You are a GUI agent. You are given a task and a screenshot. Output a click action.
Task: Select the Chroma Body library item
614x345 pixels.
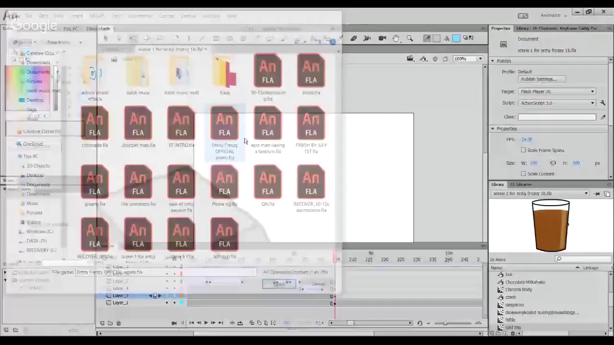point(519,289)
